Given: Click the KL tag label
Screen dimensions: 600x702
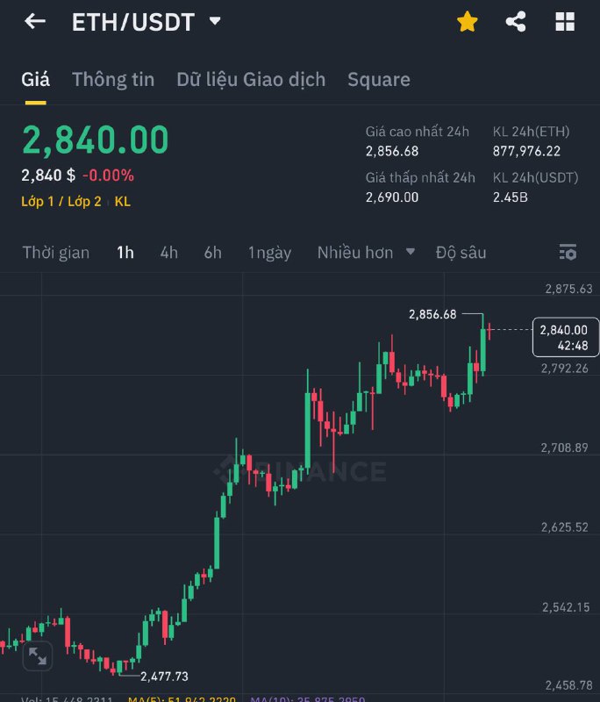Looking at the screenshot, I should click(x=123, y=201).
